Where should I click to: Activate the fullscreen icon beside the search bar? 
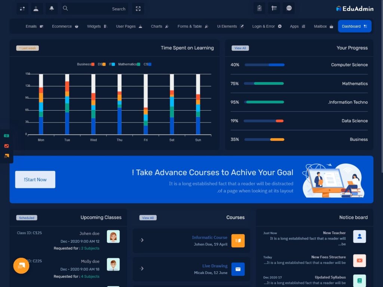pyautogui.click(x=138, y=8)
